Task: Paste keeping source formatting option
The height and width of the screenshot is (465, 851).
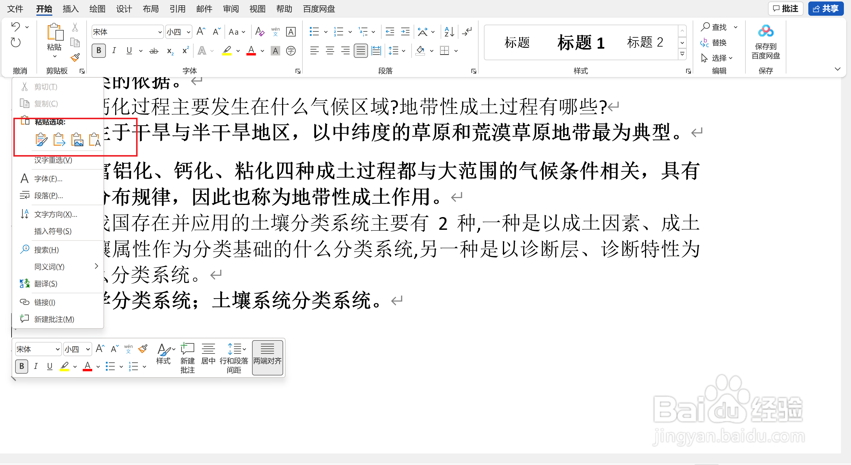Action: [x=41, y=139]
